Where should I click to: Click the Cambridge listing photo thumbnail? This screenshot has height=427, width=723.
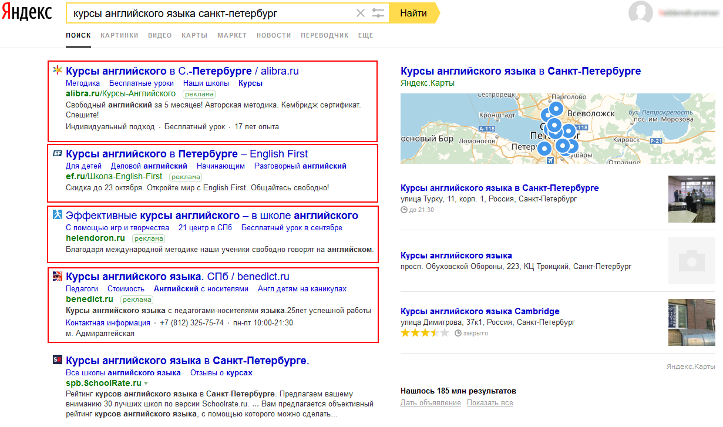691,322
